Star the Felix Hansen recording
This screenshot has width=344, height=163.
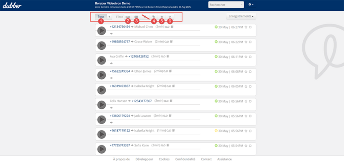[246, 101]
